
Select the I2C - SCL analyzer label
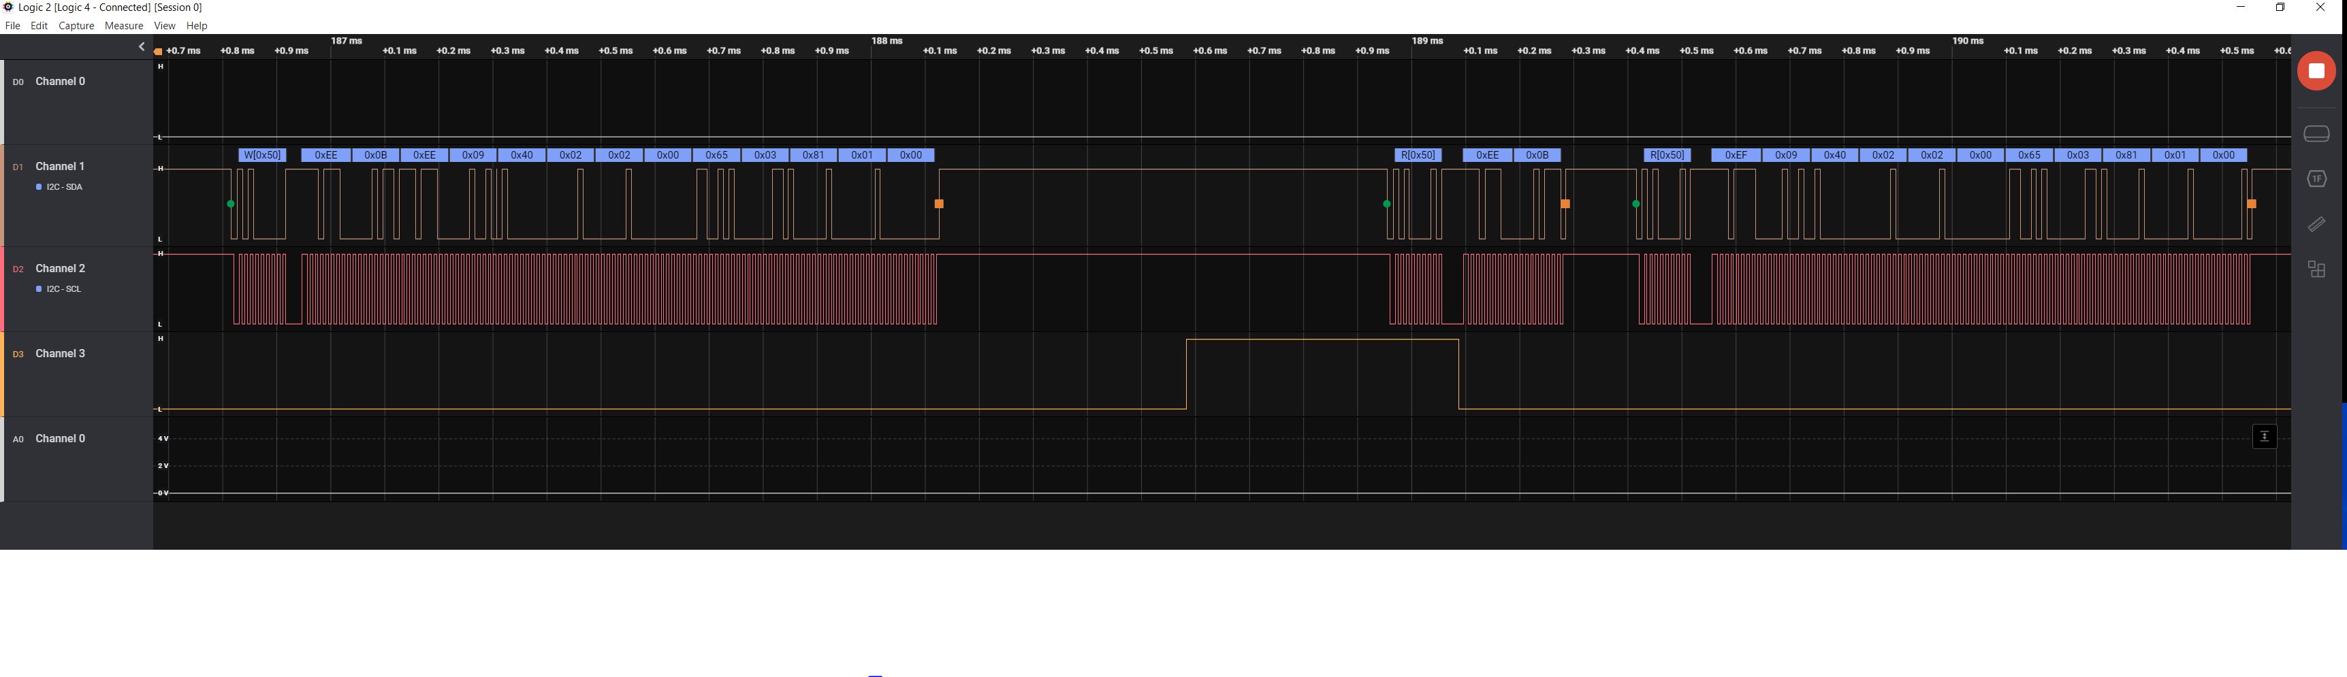(x=63, y=289)
